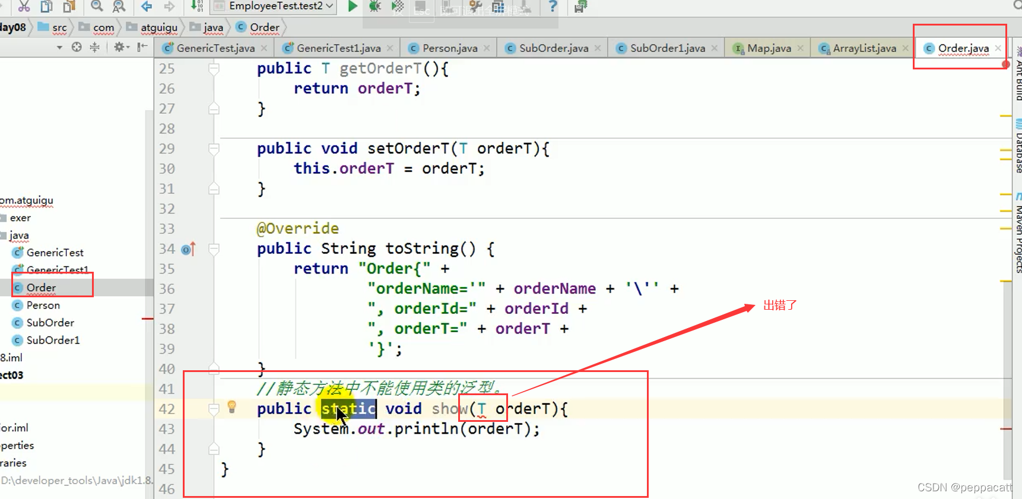Open Project Structure icon in toolbar
Viewport: 1022px width, 499px height.
(498, 7)
